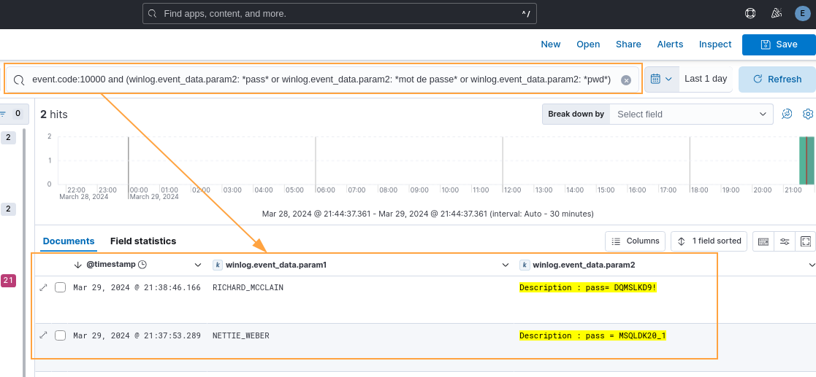Open table display options sliders icon
Viewport: 816px width, 377px height.
pyautogui.click(x=785, y=241)
